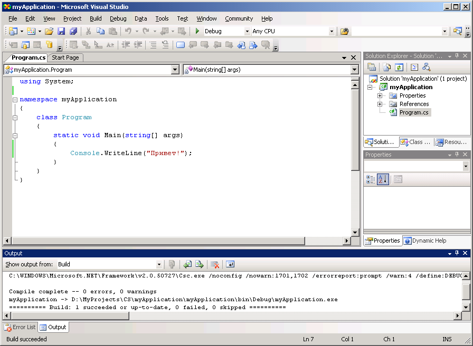Open the Build menu
Screen dimensions: 473x346
coord(96,18)
